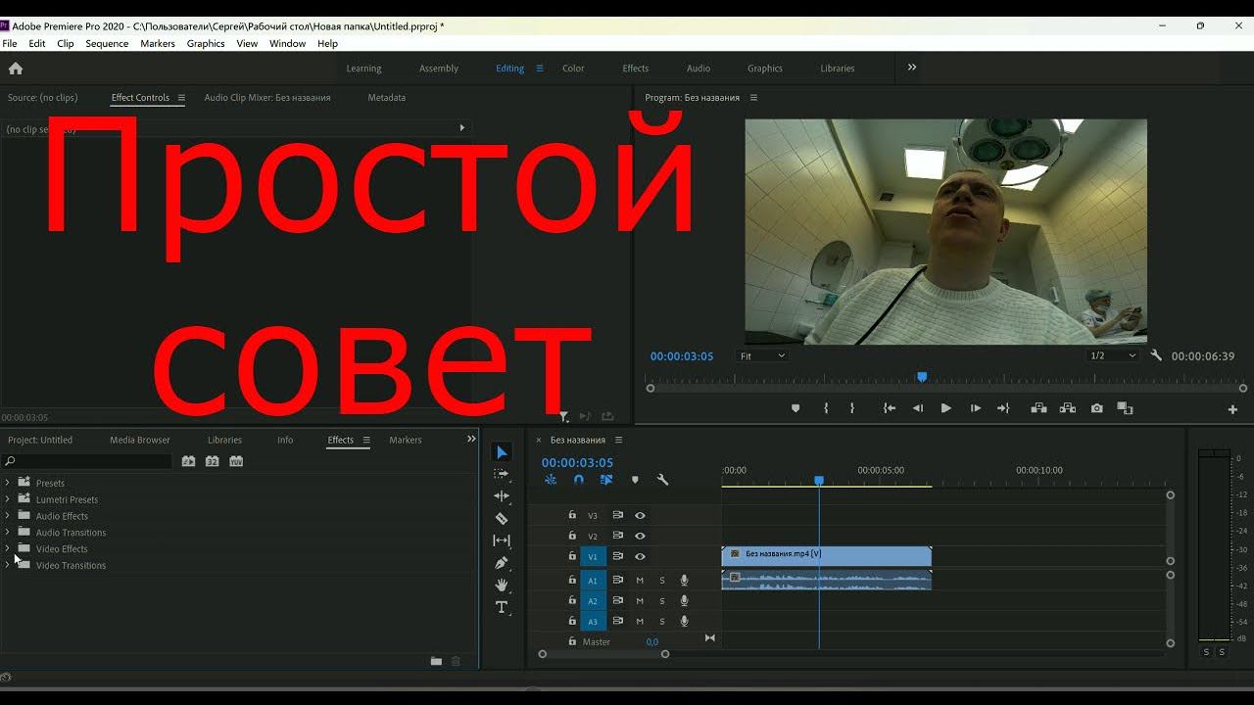Click the Export Frame camera icon

[x=1096, y=408]
